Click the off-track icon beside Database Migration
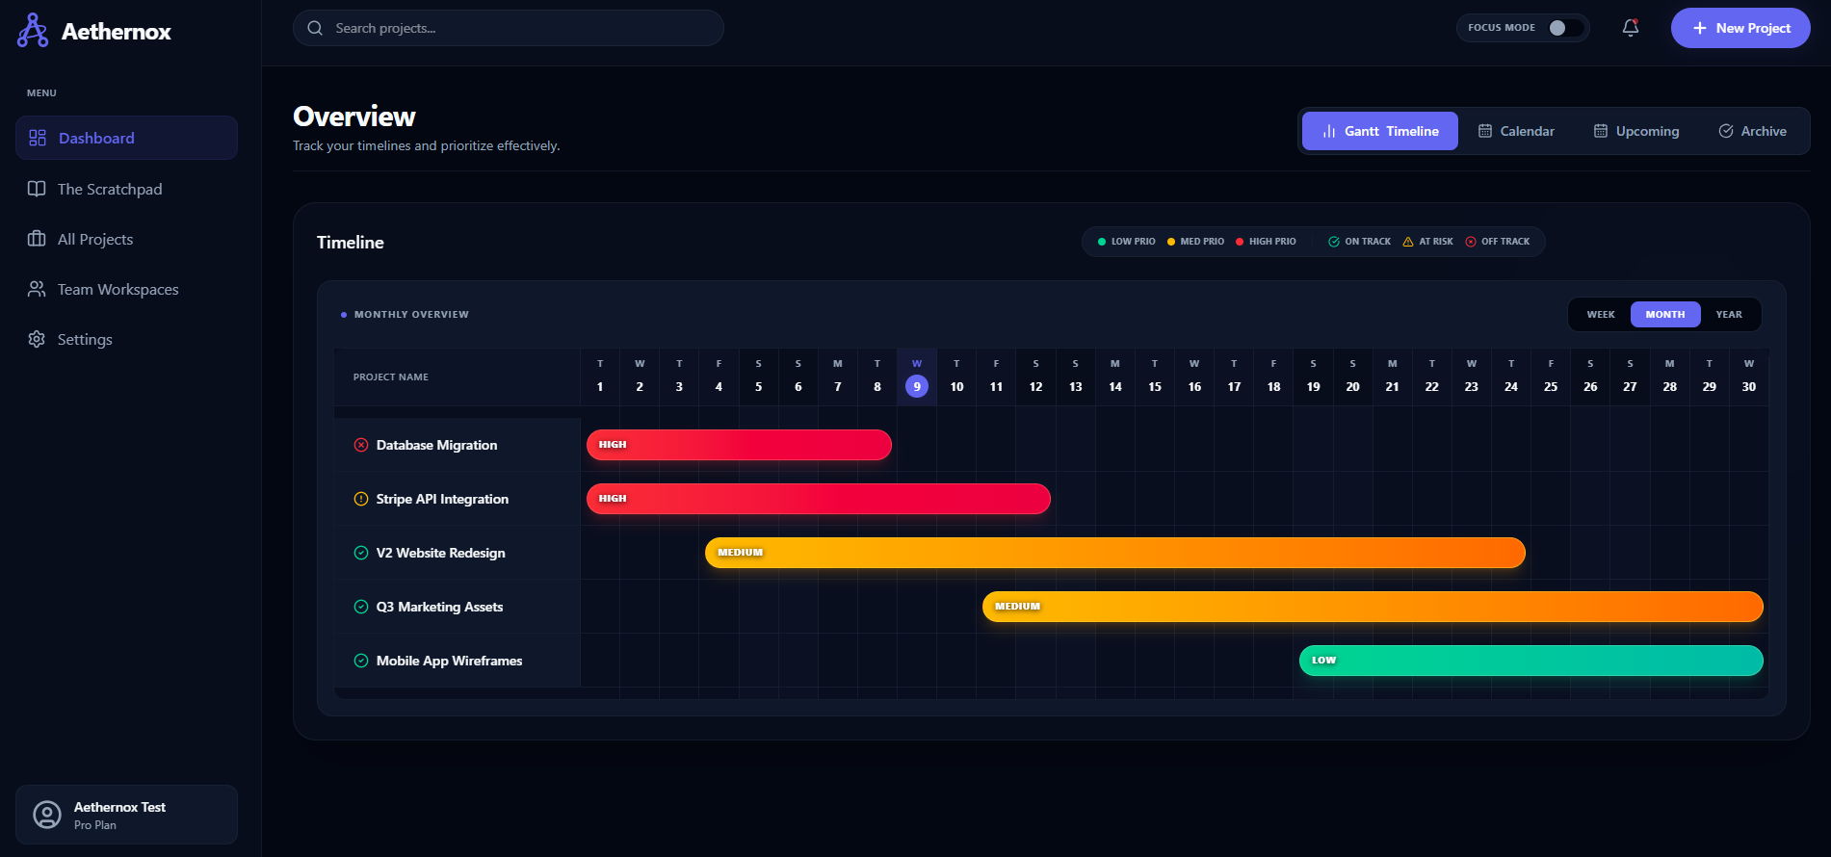Screen dimensions: 1831x857 click(x=361, y=445)
